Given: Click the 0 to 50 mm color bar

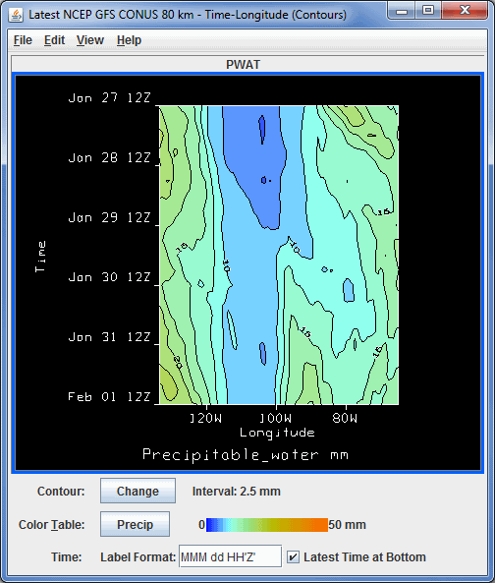Looking at the screenshot, I should point(266,525).
